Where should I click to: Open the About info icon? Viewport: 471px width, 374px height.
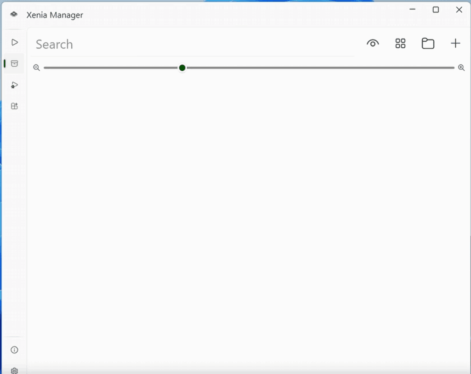(14, 350)
